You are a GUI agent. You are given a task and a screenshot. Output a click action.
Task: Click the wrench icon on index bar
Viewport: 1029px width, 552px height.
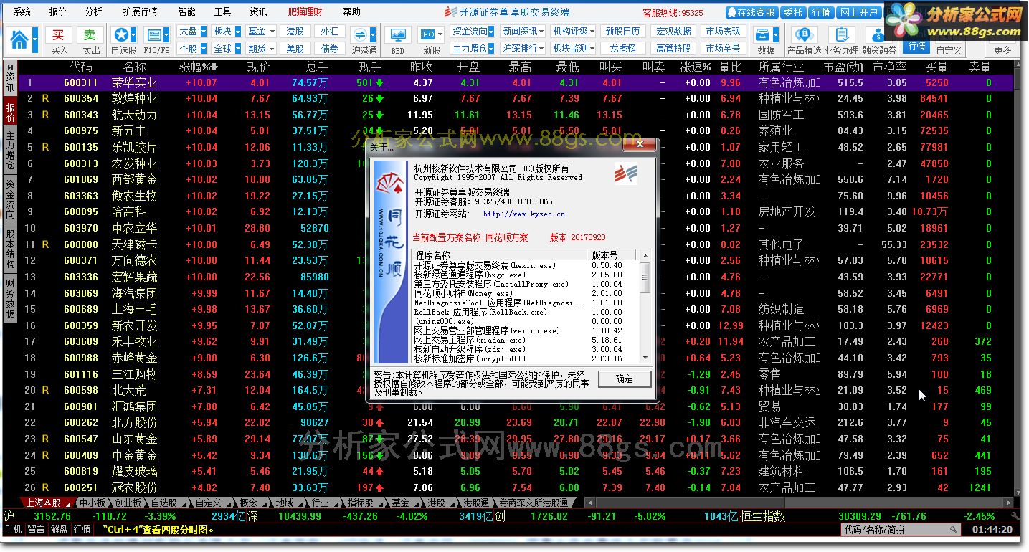pos(1015,516)
